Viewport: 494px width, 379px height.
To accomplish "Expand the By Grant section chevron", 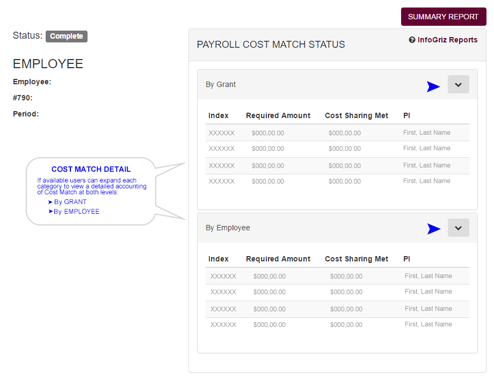I will (x=458, y=84).
